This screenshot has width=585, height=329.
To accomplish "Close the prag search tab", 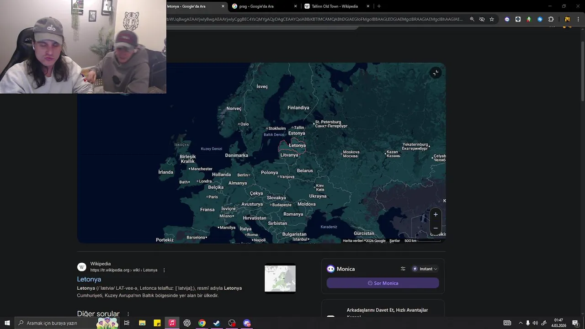I will [x=295, y=6].
